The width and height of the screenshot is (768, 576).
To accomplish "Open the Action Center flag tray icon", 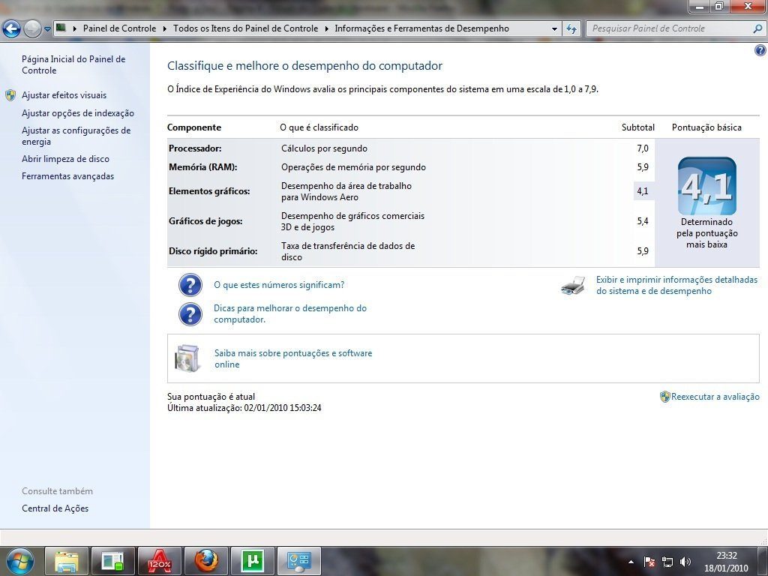I will 649,562.
